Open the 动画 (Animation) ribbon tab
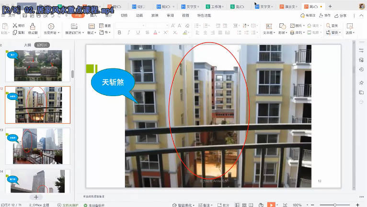The image size is (367, 207). [x=139, y=15]
